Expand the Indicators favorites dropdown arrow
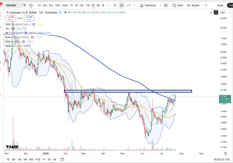 160,5
